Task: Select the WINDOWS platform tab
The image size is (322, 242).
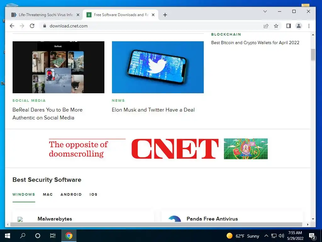Action: point(24,194)
